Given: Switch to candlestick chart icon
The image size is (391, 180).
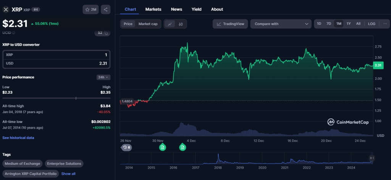Looking at the screenshot, I should (181, 24).
